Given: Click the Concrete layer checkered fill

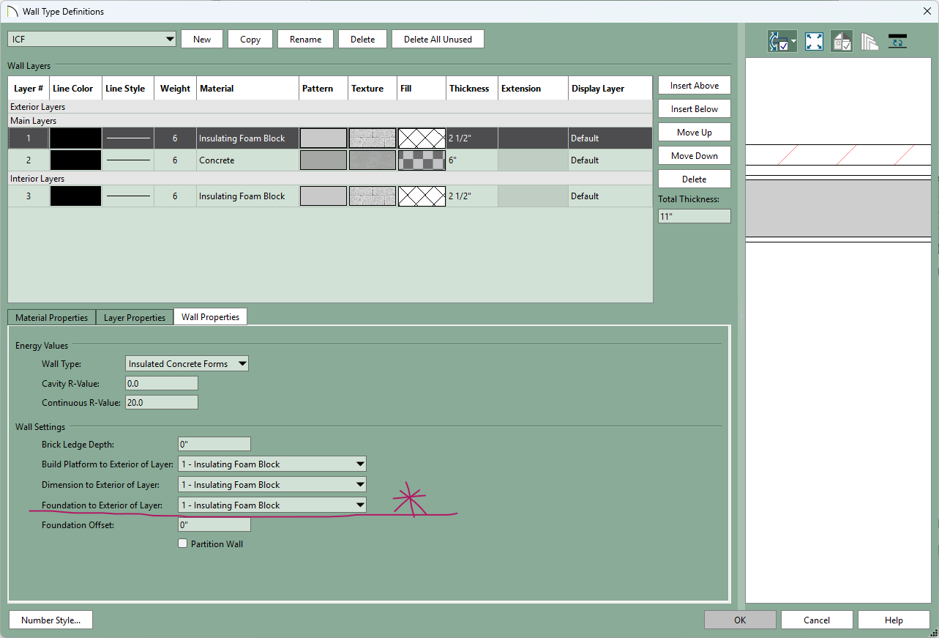Looking at the screenshot, I should [422, 160].
